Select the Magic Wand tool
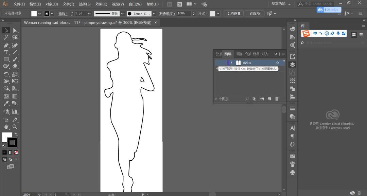The height and width of the screenshot is (196, 367). tap(6, 37)
